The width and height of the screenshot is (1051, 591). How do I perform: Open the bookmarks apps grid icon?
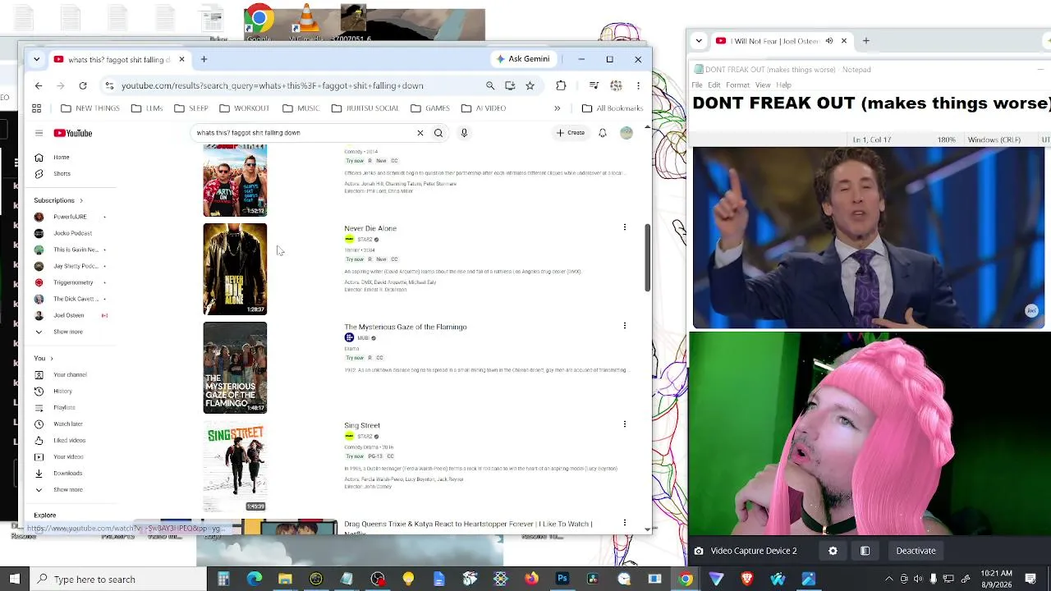[36, 108]
